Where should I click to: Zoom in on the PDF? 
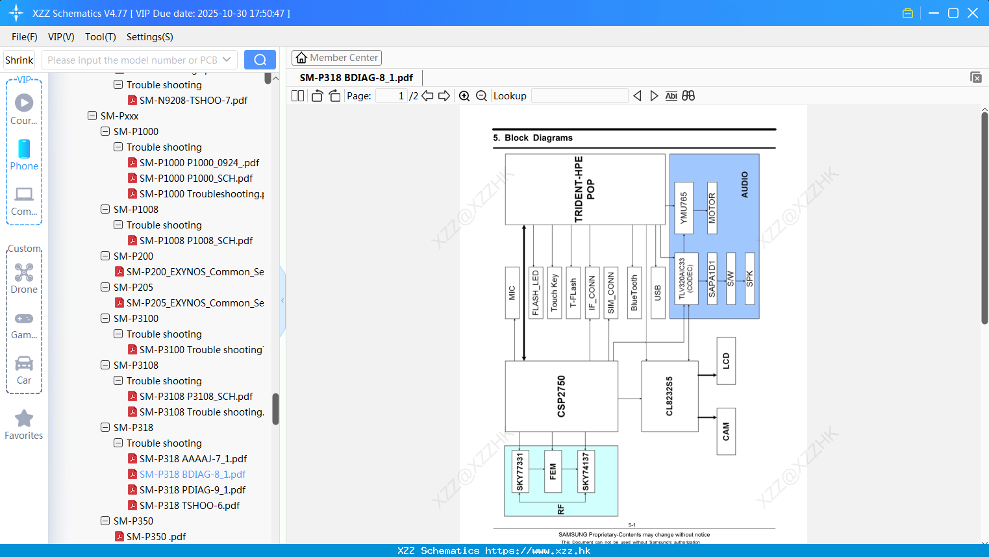click(464, 96)
